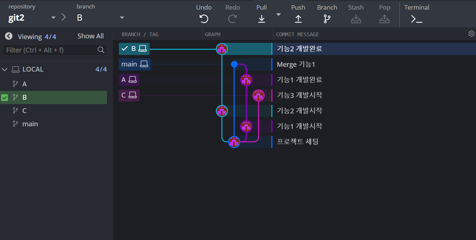Viewport: 476px width, 240px height.
Task: Click the main branch label in graph
Action: [x=135, y=64]
